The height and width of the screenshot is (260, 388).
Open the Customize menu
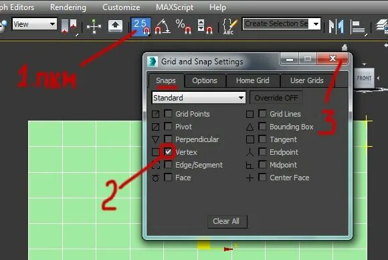tap(121, 7)
